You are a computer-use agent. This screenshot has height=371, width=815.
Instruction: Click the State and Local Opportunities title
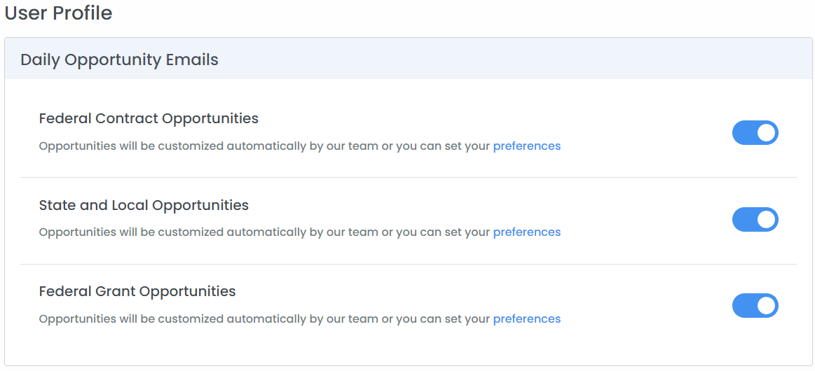(x=144, y=206)
